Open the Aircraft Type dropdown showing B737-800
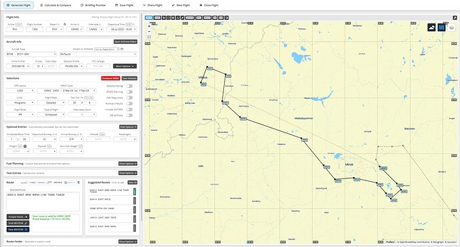This screenshot has width=460, height=247. pyautogui.click(x=31, y=54)
